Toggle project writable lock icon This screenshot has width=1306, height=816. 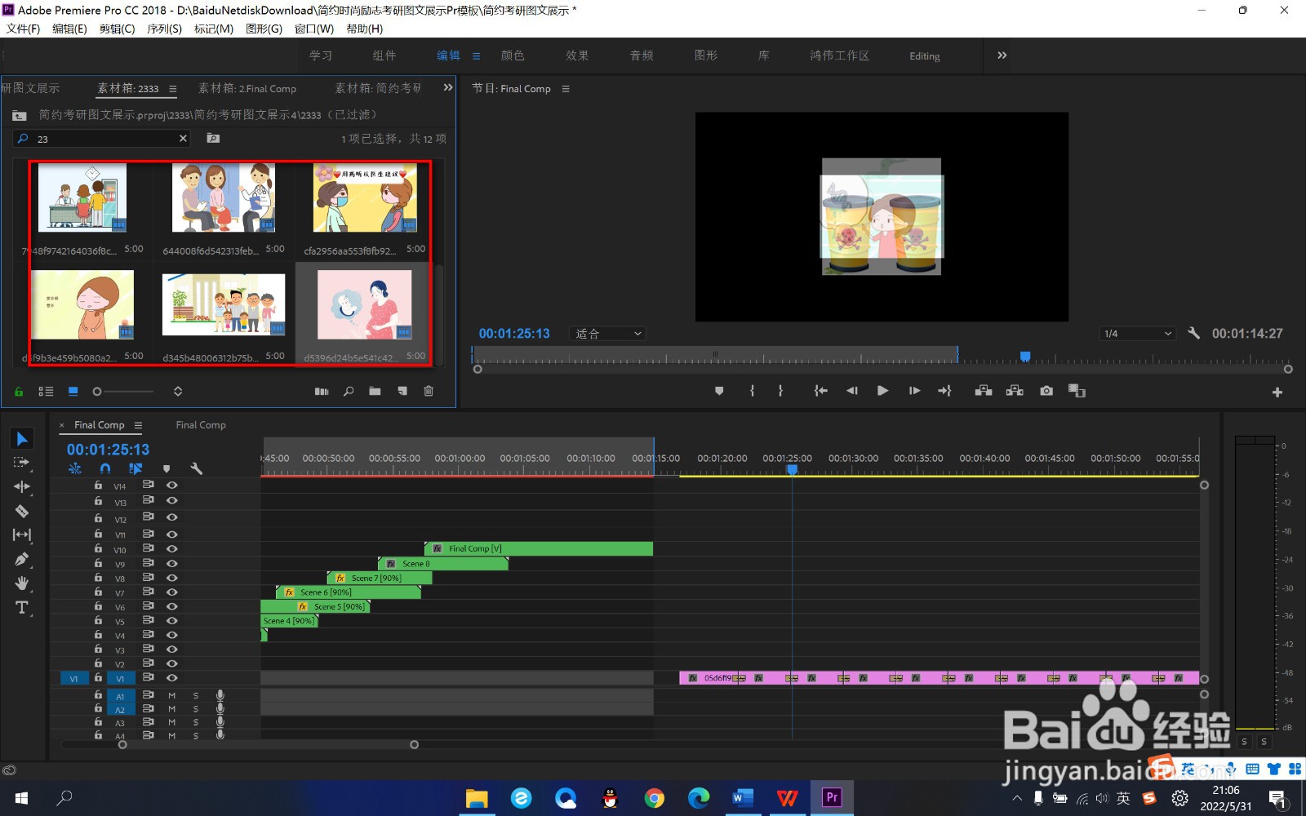click(19, 392)
